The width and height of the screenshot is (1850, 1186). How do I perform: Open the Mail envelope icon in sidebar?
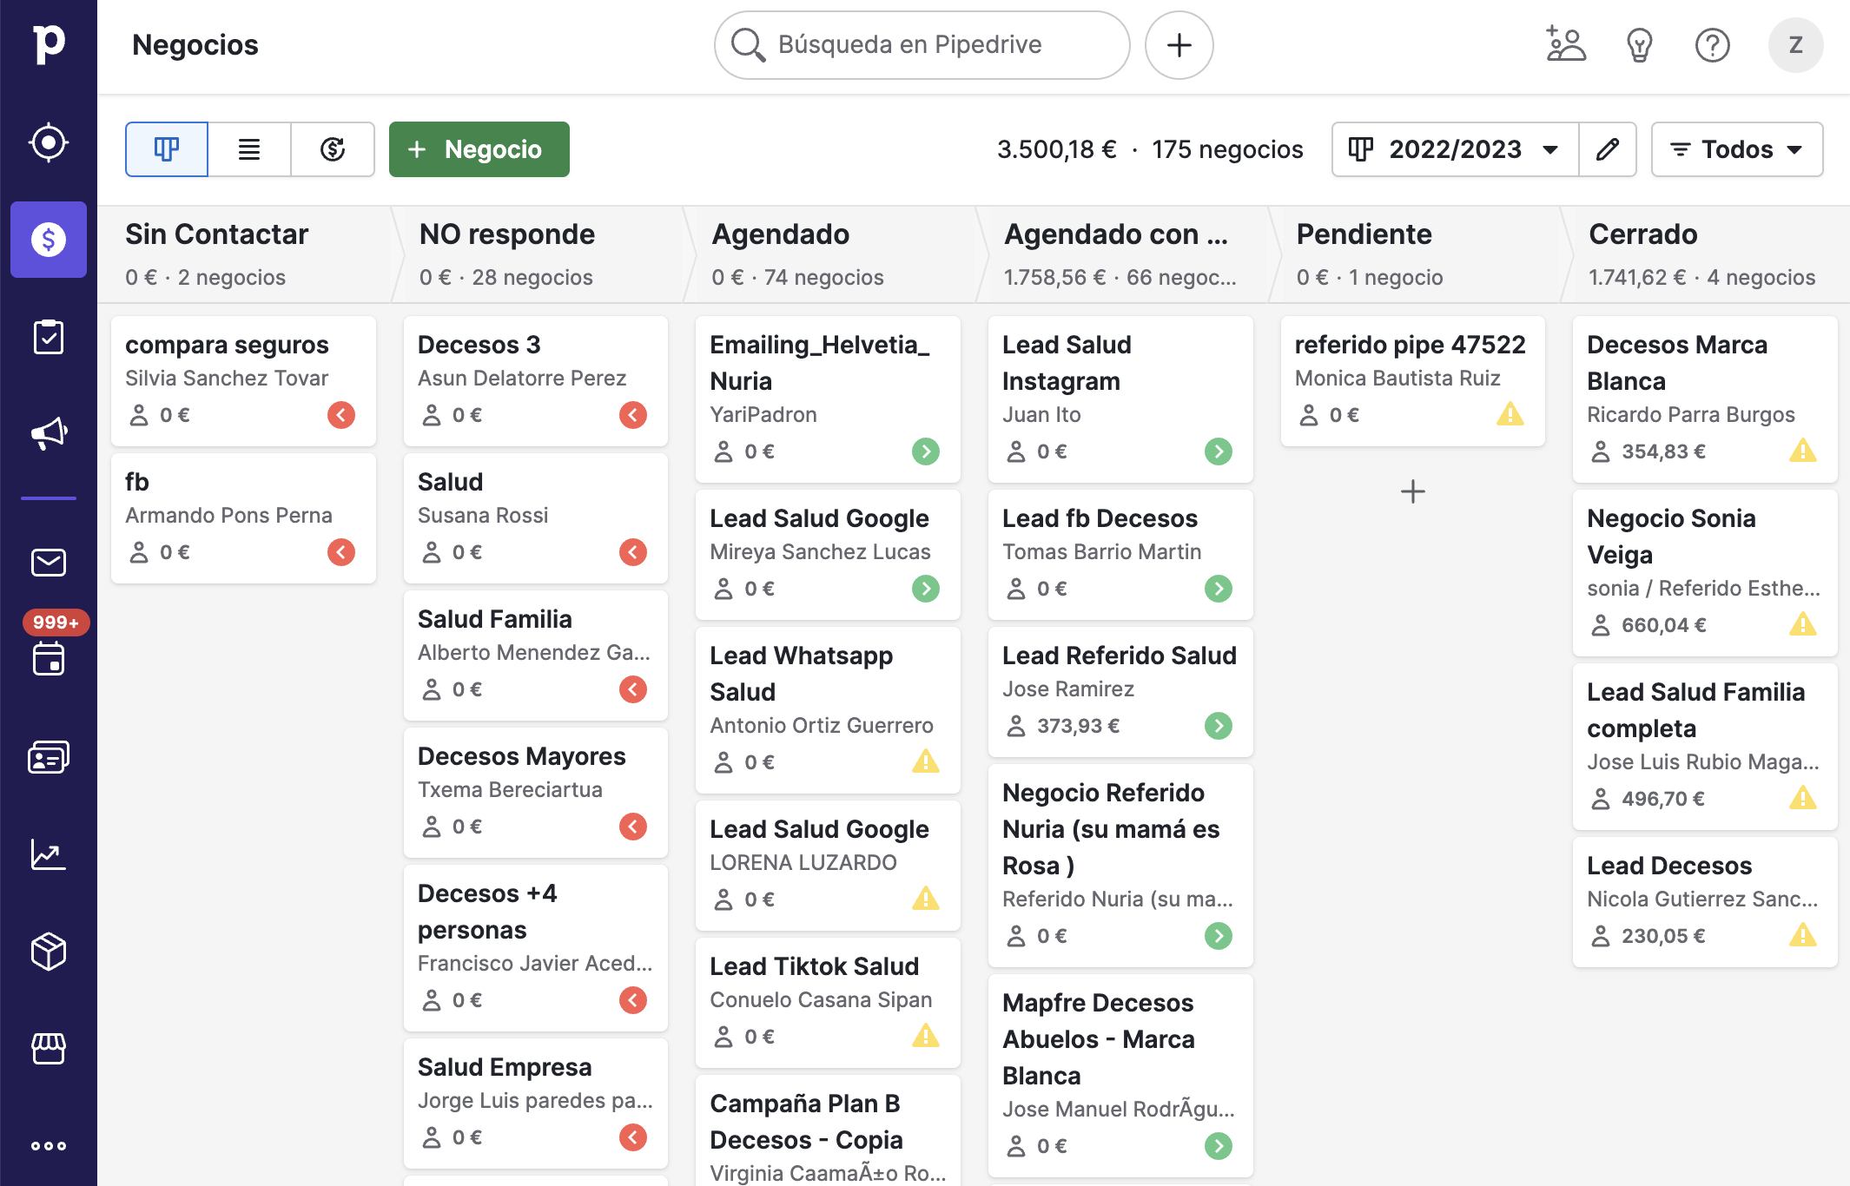[x=49, y=563]
